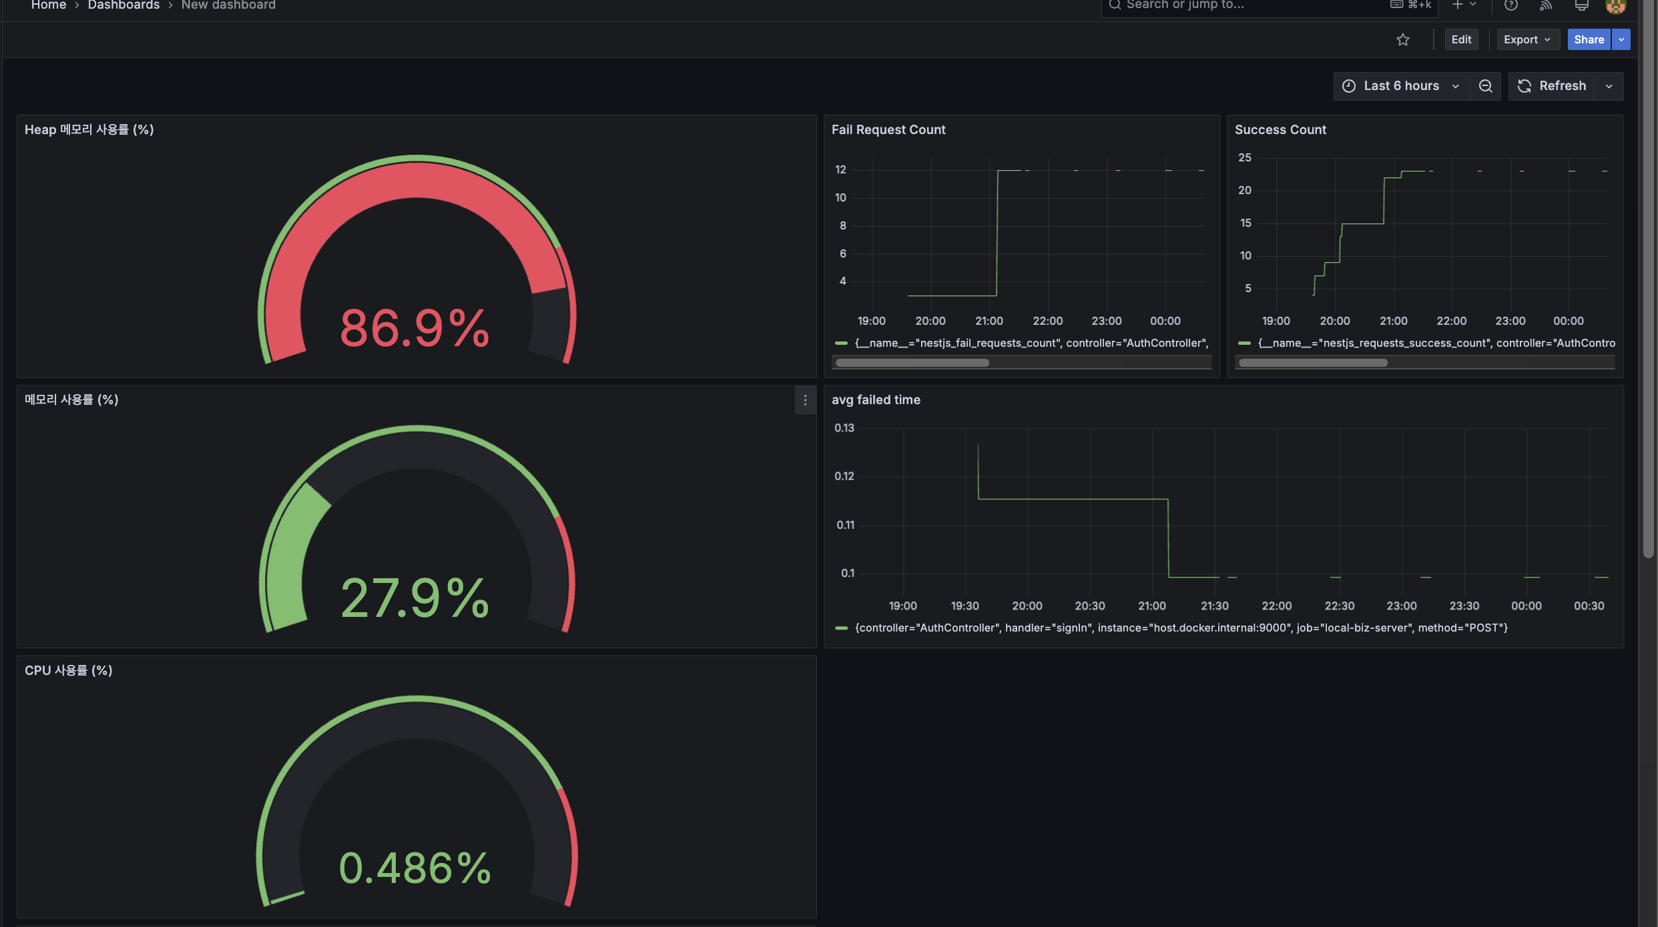Image resolution: width=1658 pixels, height=927 pixels.
Task: Zoom out the time range with magnifier icon
Action: (1485, 85)
